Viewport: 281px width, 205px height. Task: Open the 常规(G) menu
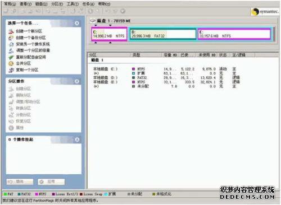point(10,4)
